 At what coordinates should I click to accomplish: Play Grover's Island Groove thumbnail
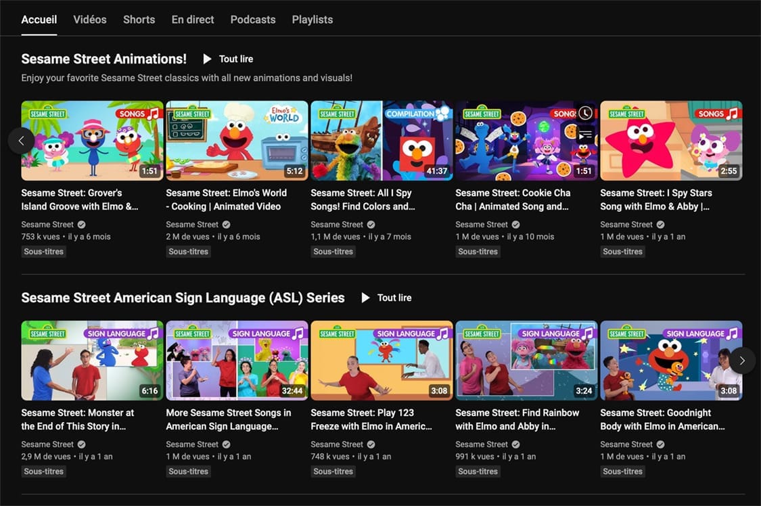[x=92, y=141]
